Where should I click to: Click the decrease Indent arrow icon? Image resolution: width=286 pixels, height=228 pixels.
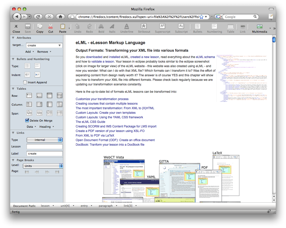pyautogui.click(x=27, y=74)
